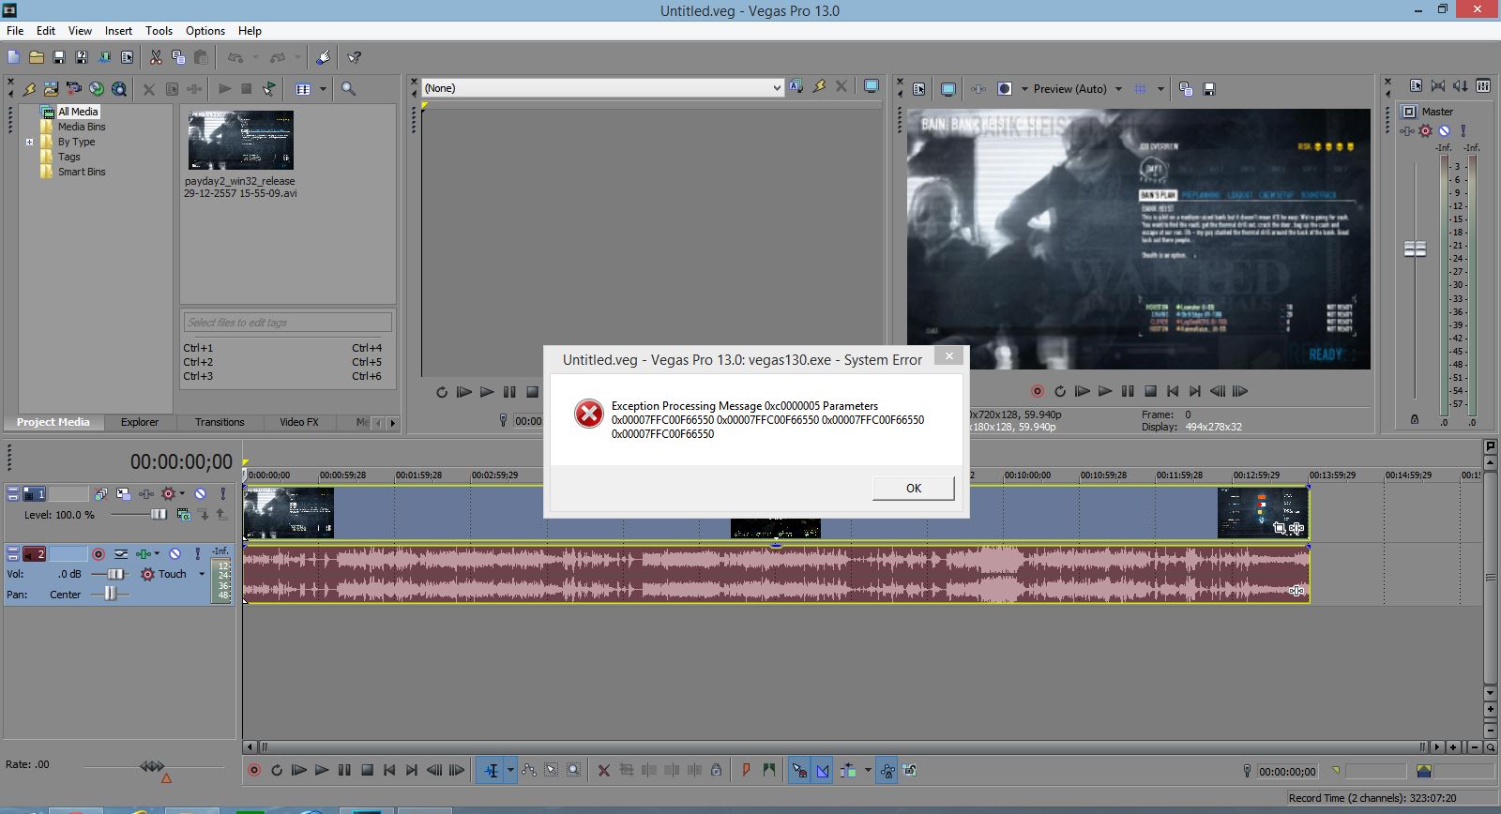Switch to the Transitions tab
Screen dimensions: 1501x814
[x=220, y=422]
